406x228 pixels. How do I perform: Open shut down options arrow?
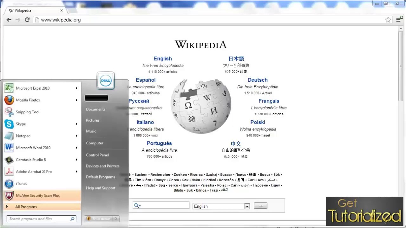116,218
